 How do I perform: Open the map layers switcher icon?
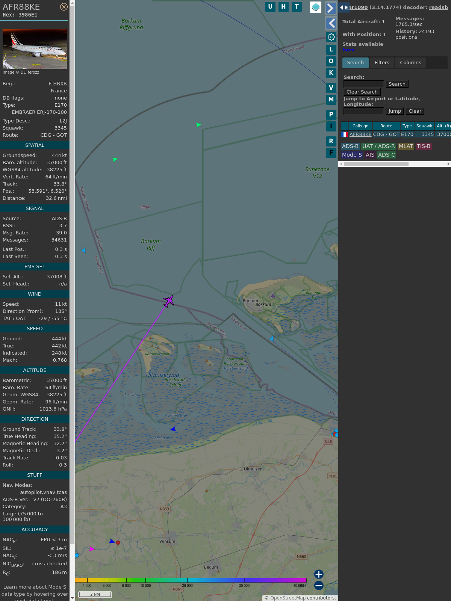coord(316,7)
